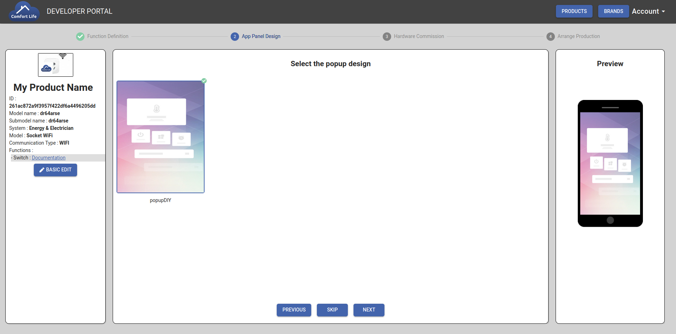676x334 pixels.
Task: Go to Function Definition step
Action: (x=108, y=36)
